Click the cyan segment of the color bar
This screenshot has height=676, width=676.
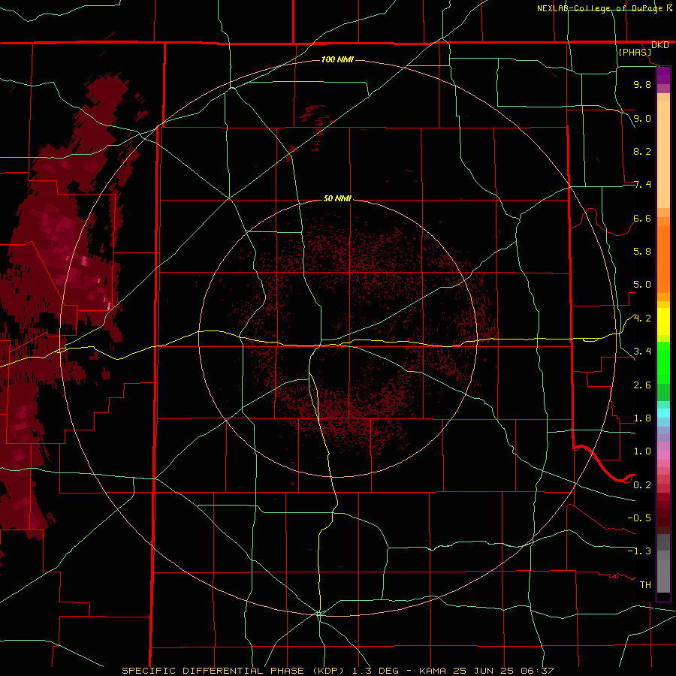[x=663, y=413]
